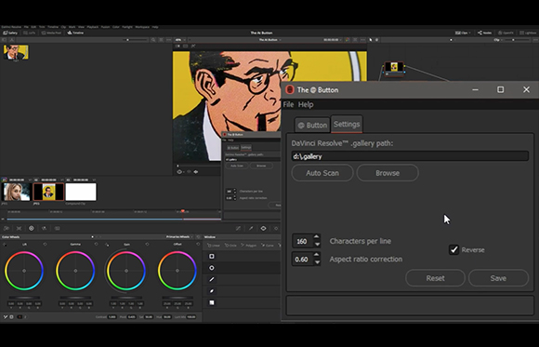Screen dimensions: 539x347
Task: Add a Curve power window
Action: pyautogui.click(x=268, y=246)
